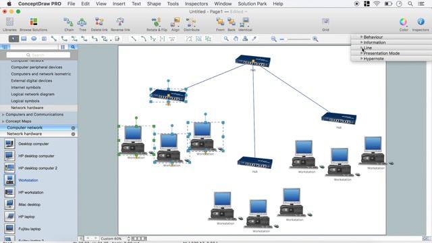Open the File menu
Image resolution: width=432 pixels, height=243 pixels.
[71, 4]
